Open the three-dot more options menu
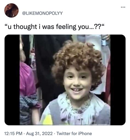This screenshot has width=130, height=140. [x=123, y=7]
